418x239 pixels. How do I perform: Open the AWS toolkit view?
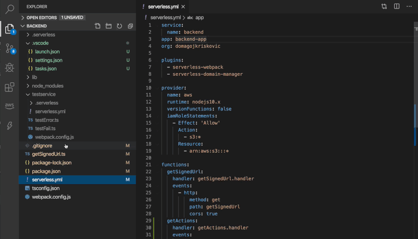[x=10, y=105]
